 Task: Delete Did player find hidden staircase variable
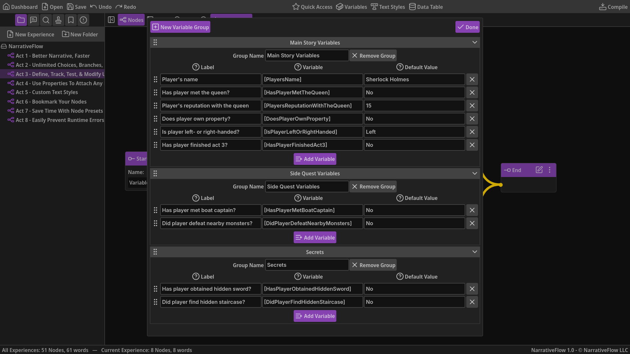[472, 302]
